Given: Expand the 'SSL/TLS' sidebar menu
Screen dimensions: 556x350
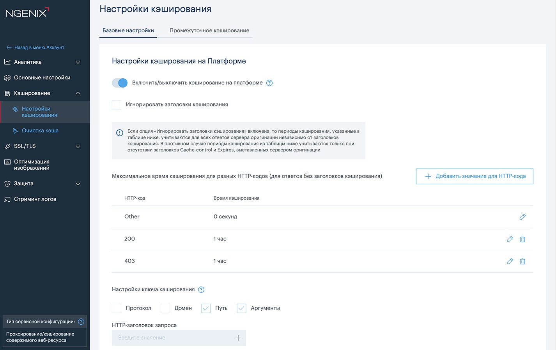Looking at the screenshot, I should 43,146.
